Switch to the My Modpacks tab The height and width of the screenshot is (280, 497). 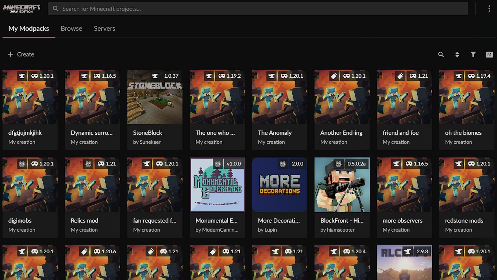click(x=28, y=29)
